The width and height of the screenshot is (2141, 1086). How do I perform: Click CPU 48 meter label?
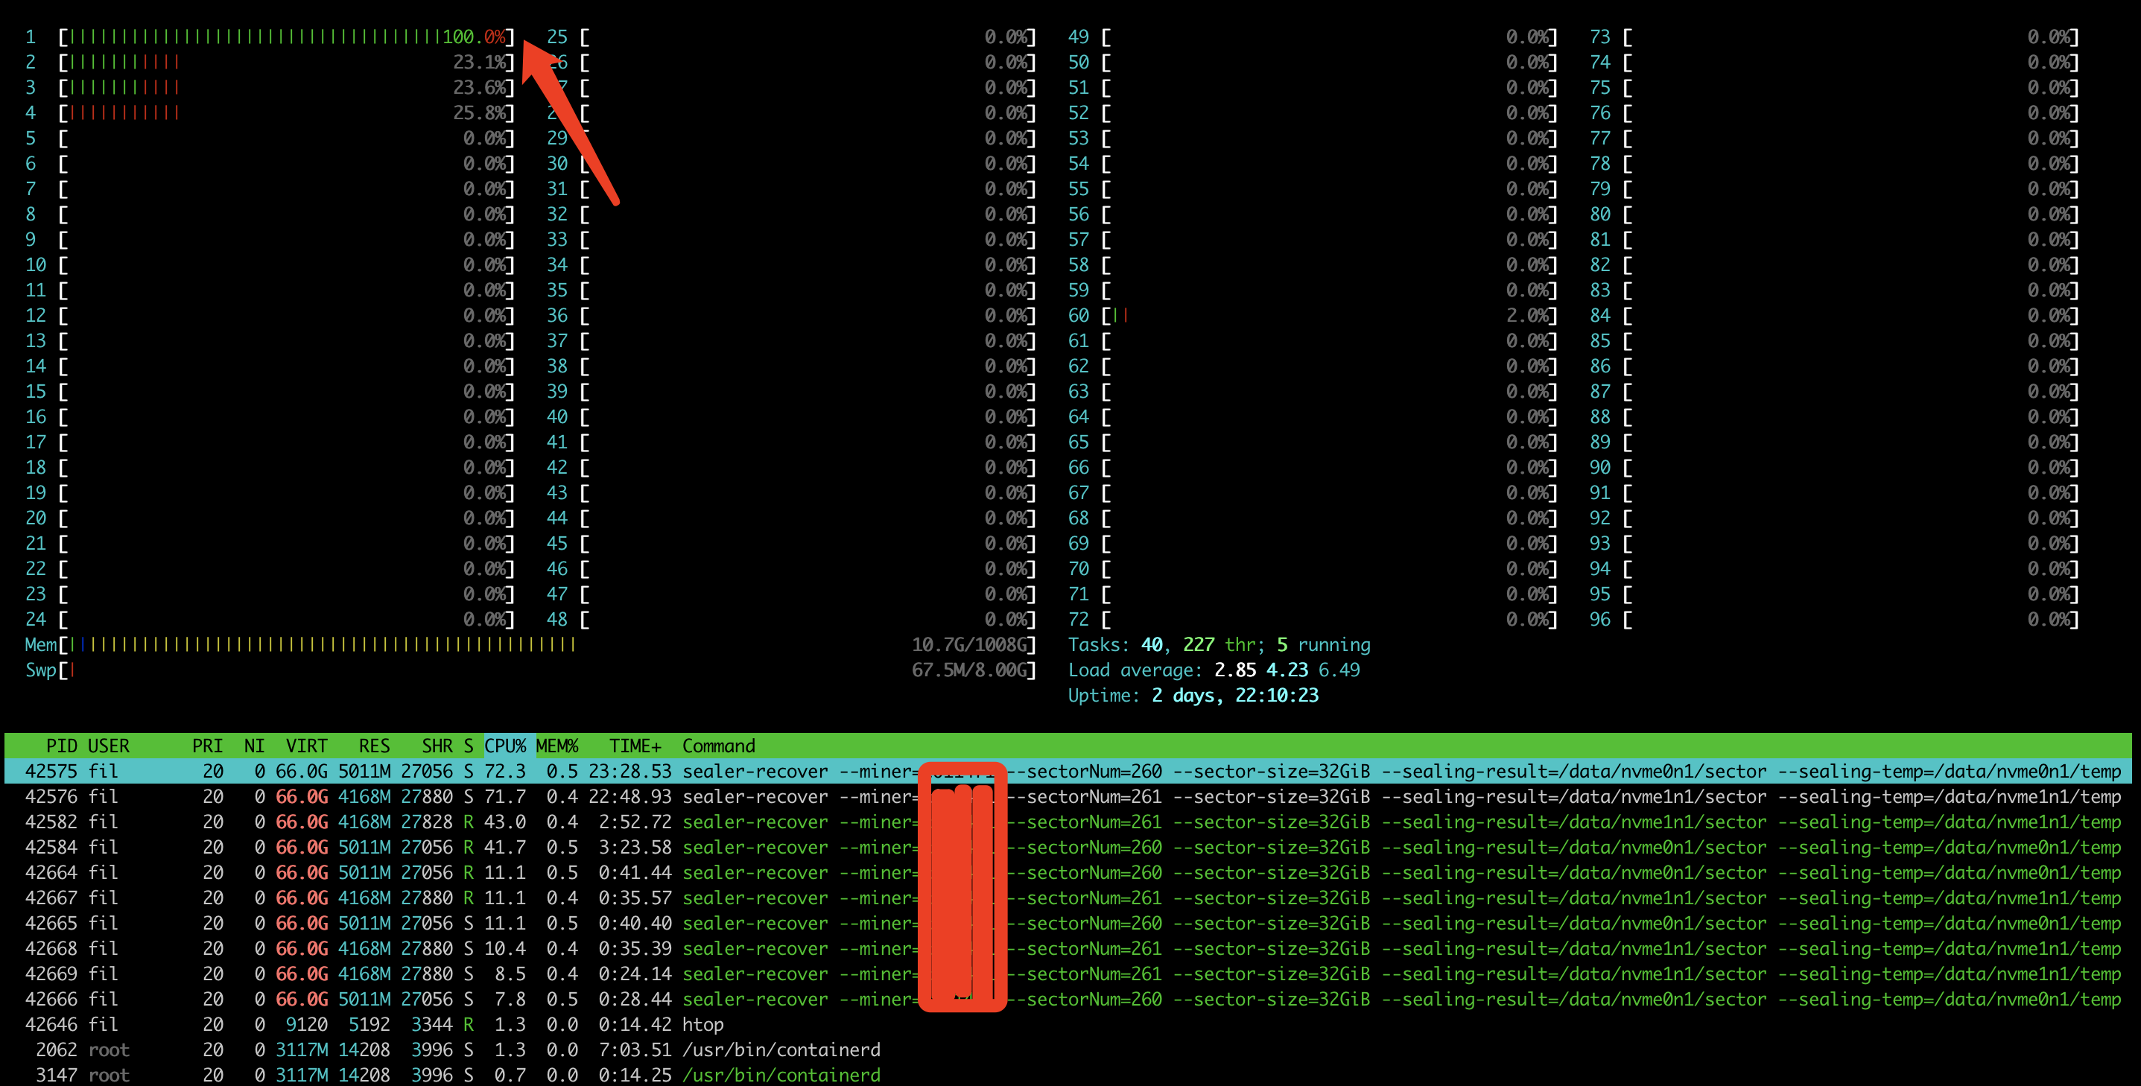(557, 619)
